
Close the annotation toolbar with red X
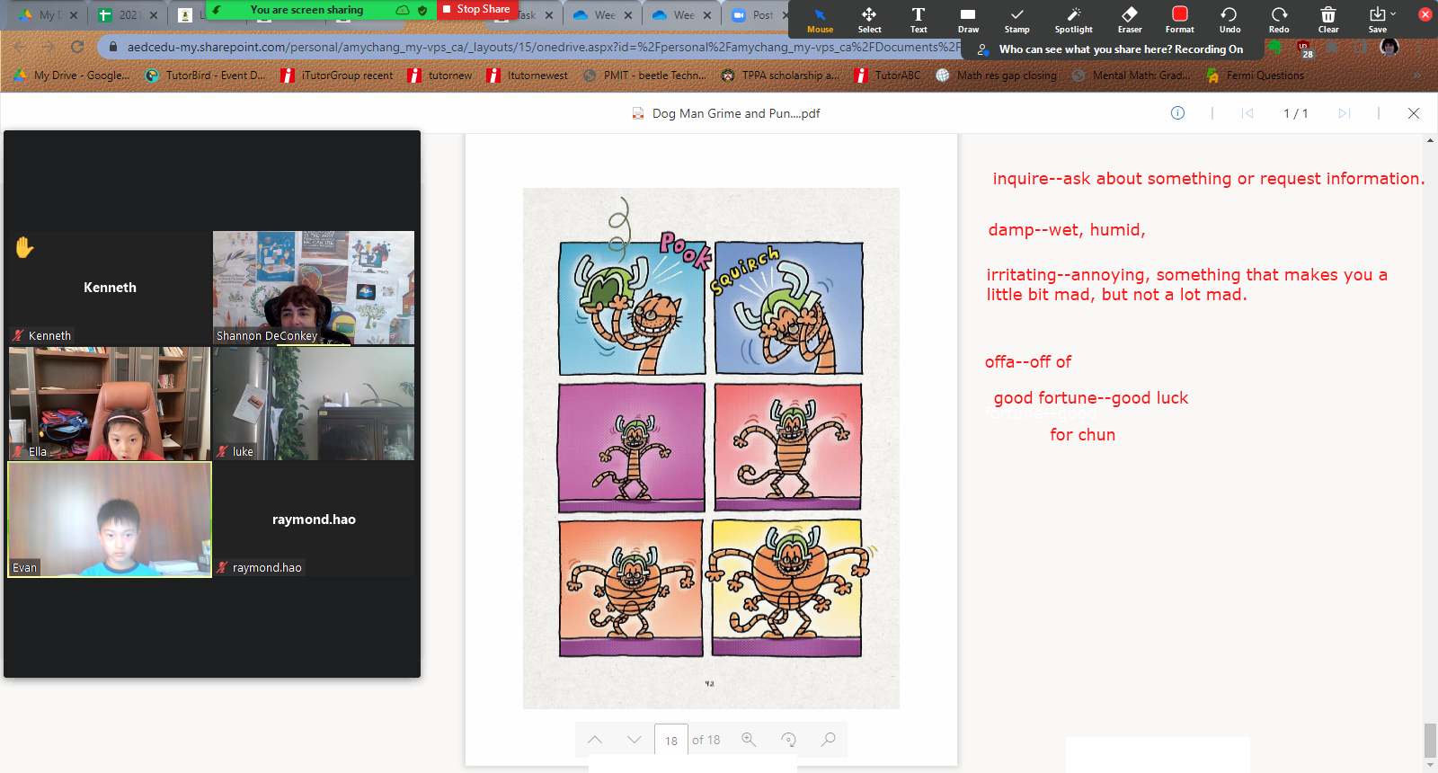1425,14
